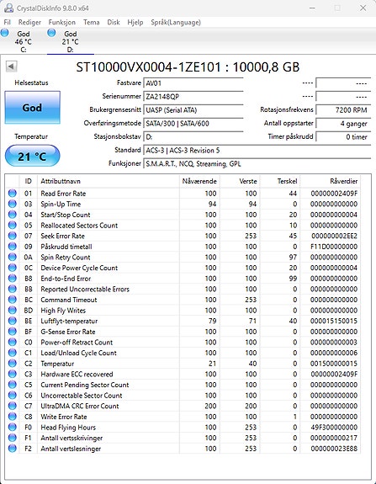Select the D: drive tab at 21 °C
Screen dimensions: 376x484
[71, 42]
